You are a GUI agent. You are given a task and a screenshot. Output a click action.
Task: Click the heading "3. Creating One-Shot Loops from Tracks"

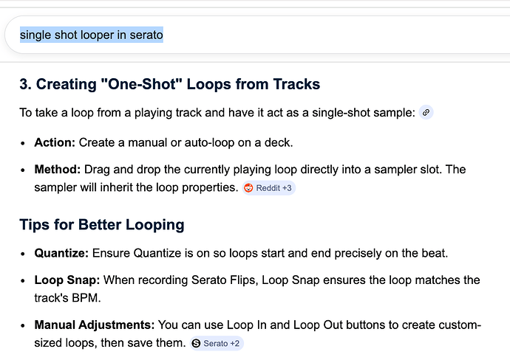[x=170, y=84]
